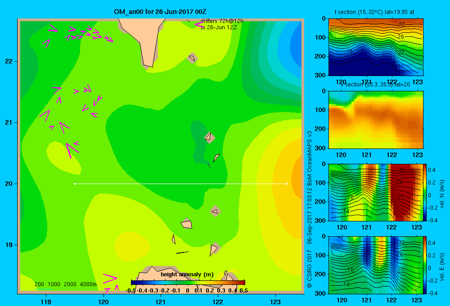Open the salinity section plot

pyautogui.click(x=376, y=120)
